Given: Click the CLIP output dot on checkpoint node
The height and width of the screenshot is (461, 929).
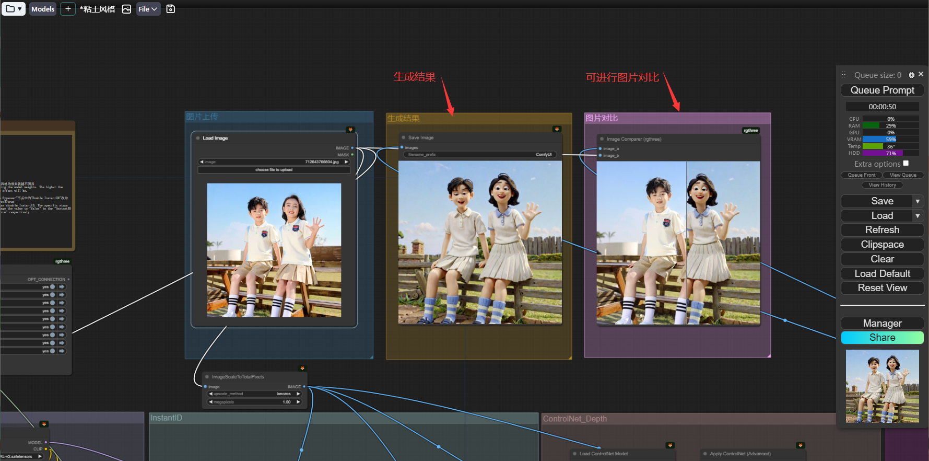Looking at the screenshot, I should (x=46, y=449).
